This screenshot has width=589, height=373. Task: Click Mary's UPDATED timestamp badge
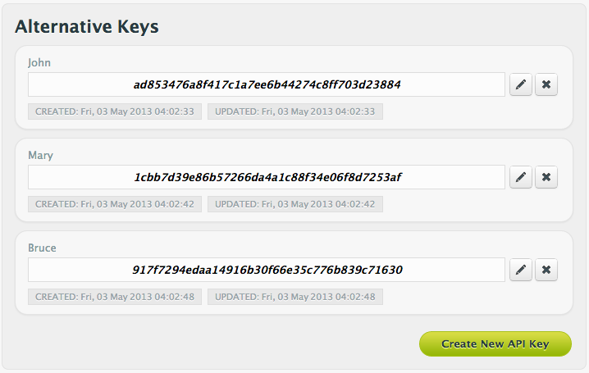[x=294, y=204]
